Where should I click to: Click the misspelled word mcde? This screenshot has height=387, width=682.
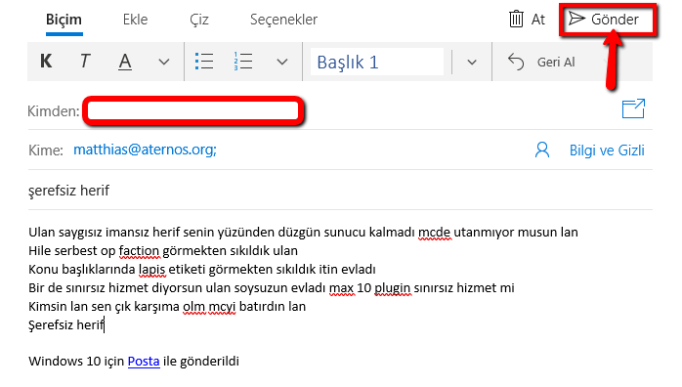(434, 233)
